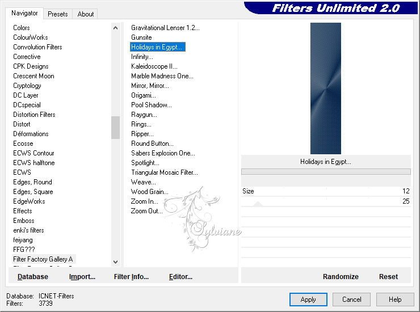420x312 pixels.
Task: Select enki's filters category
Action: tap(28, 230)
